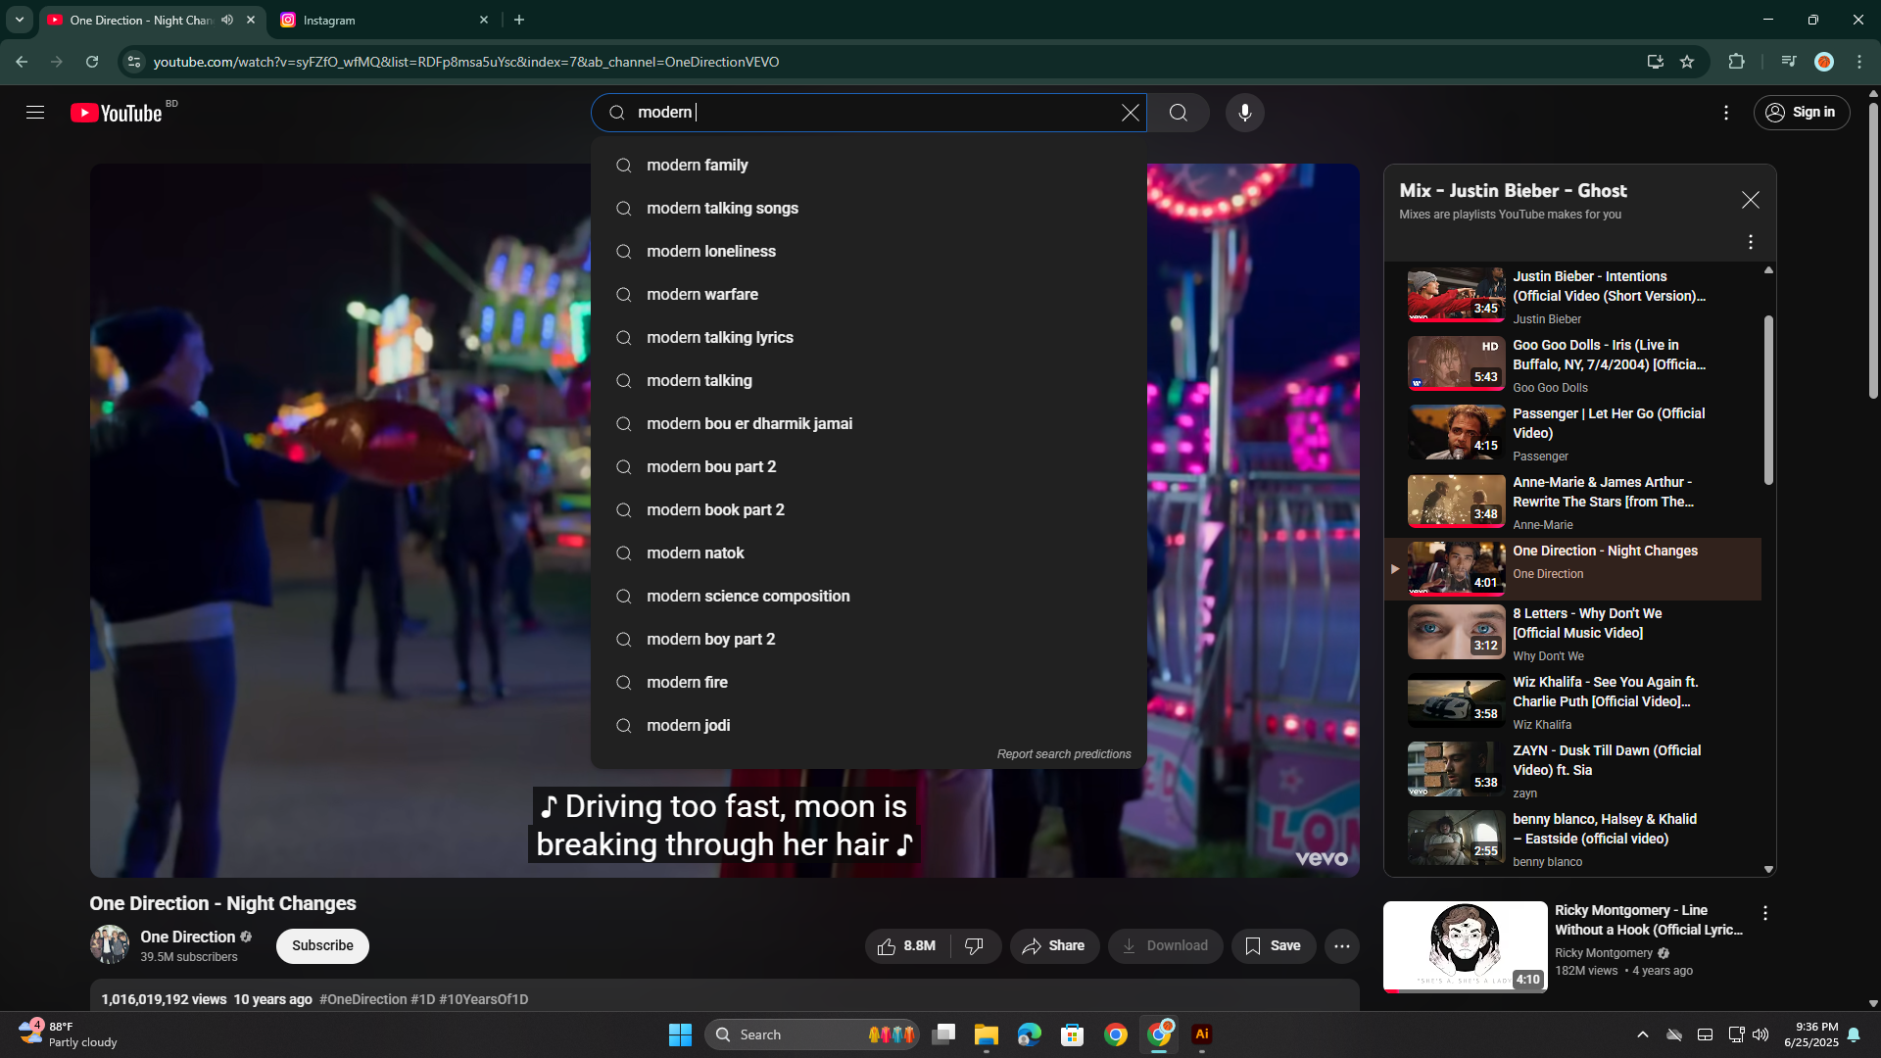Click the search magnifier button

pos(1178,113)
